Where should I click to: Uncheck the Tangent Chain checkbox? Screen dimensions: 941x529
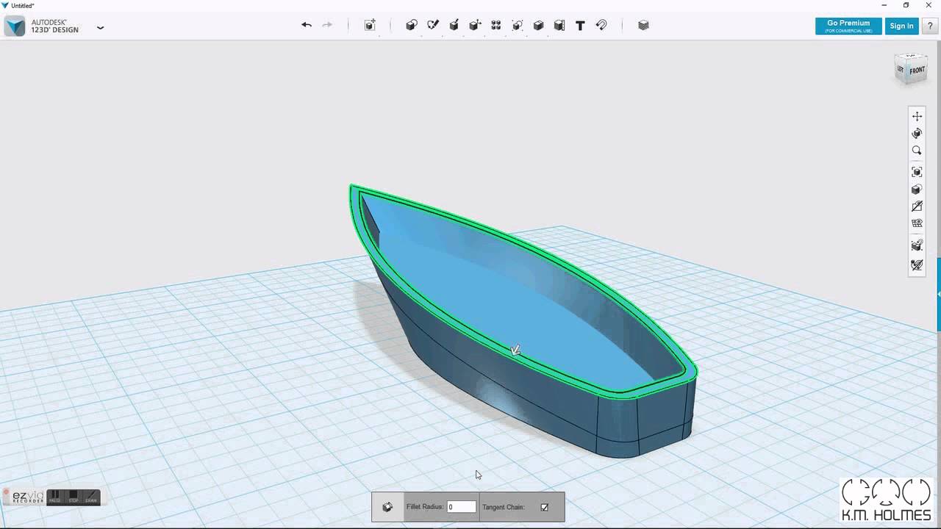(x=545, y=507)
